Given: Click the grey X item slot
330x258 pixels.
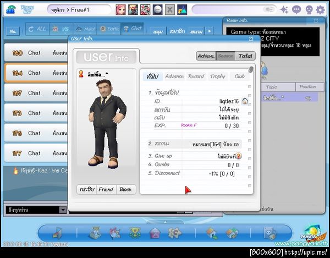Looking at the screenshot, I should pos(169,10).
